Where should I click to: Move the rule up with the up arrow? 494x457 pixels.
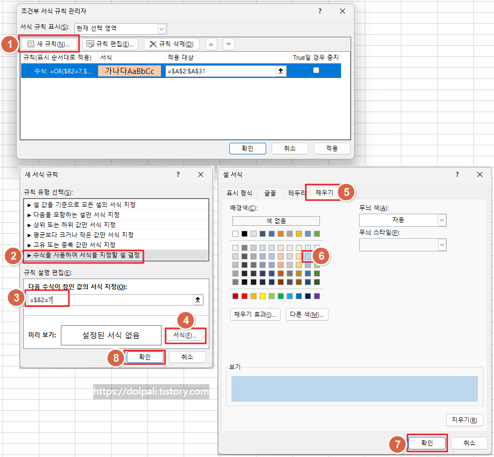(211, 44)
